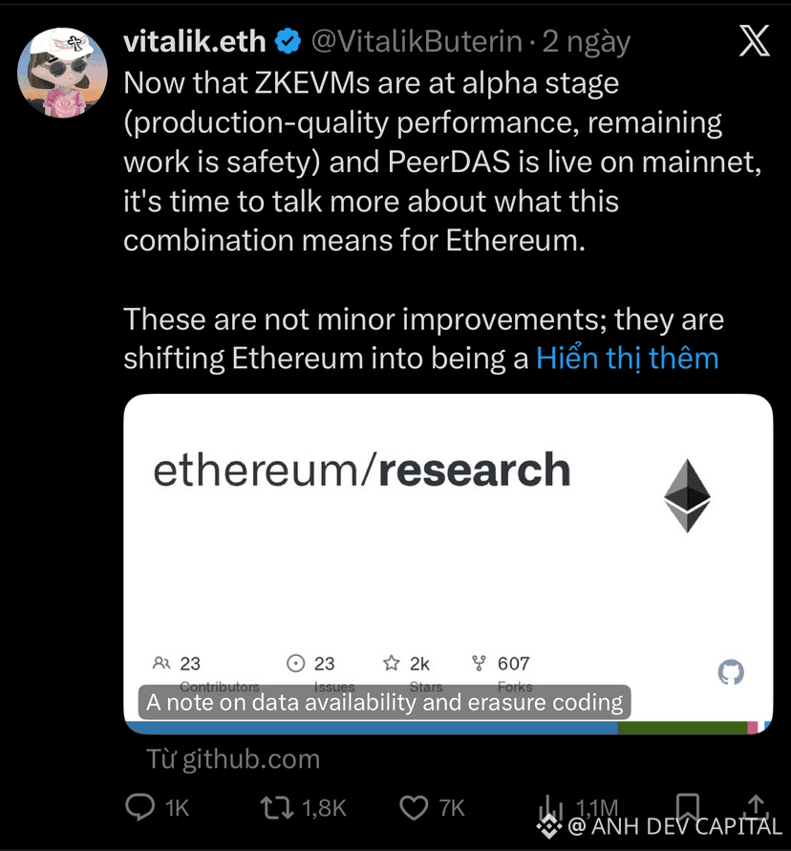View analytics bar chart icon
Image resolution: width=791 pixels, height=851 pixels.
[x=550, y=807]
